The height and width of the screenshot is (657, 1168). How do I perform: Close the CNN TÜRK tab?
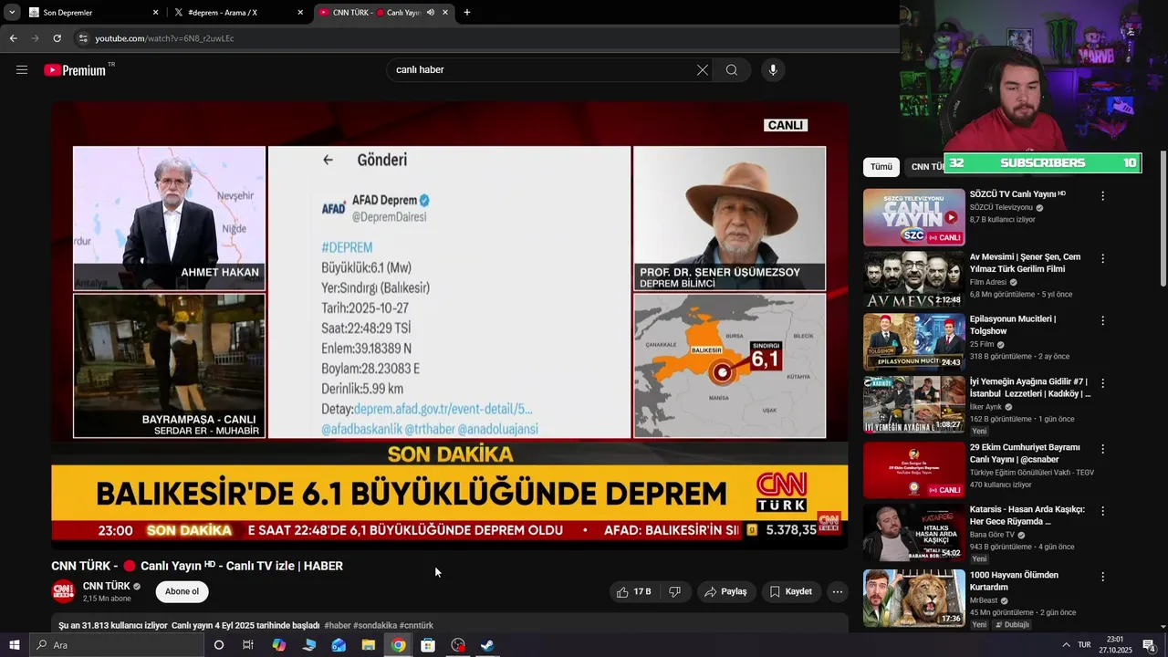(x=445, y=13)
